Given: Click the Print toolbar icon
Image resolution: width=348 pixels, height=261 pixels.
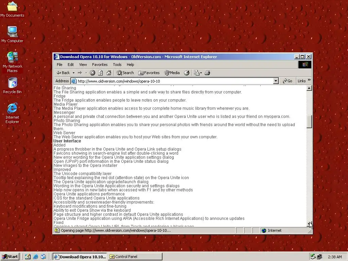Looking at the screenshot, I should pyautogui.click(x=207, y=73).
